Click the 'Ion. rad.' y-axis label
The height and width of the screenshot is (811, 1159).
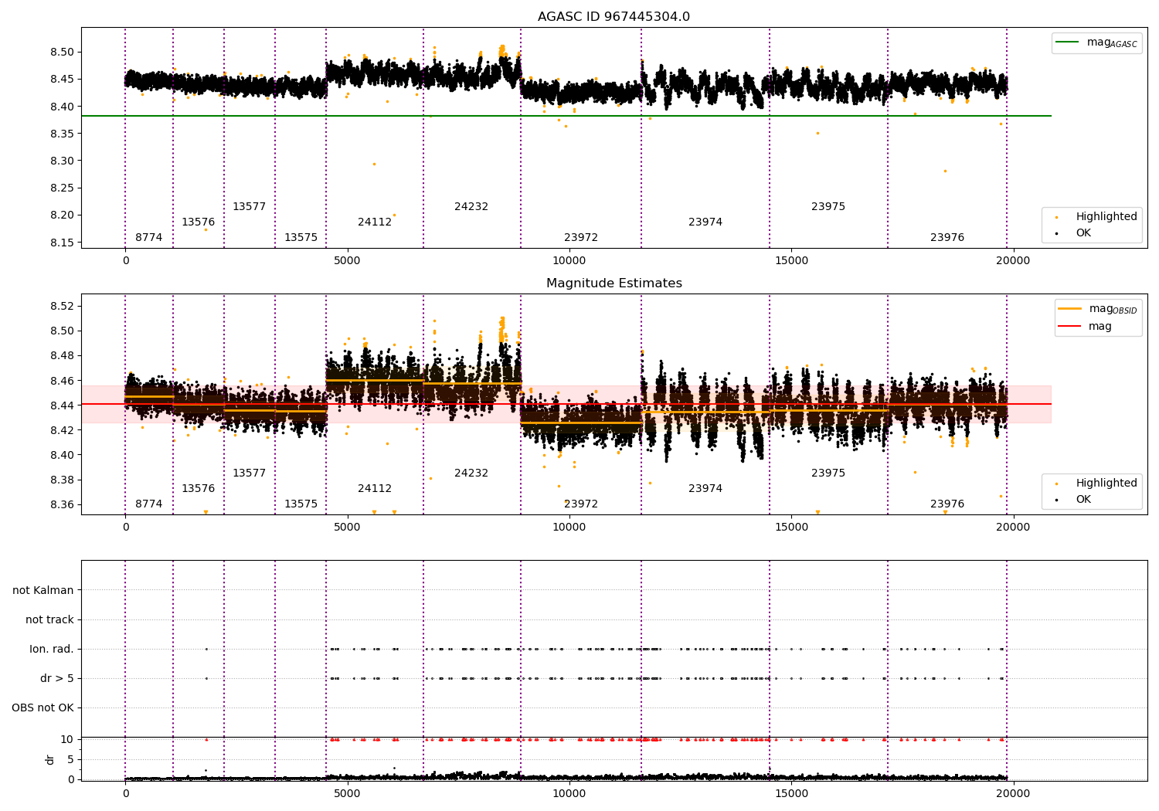tap(52, 650)
